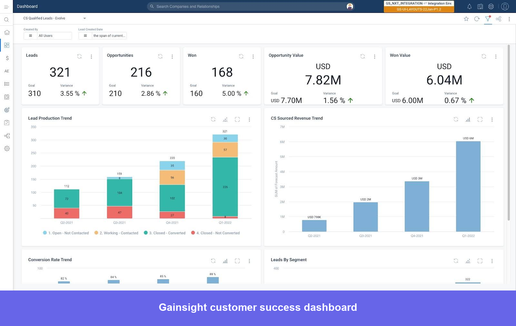Toggle the Open - Not Contacted legend item
Image resolution: width=516 pixels, height=326 pixels.
[65, 233]
